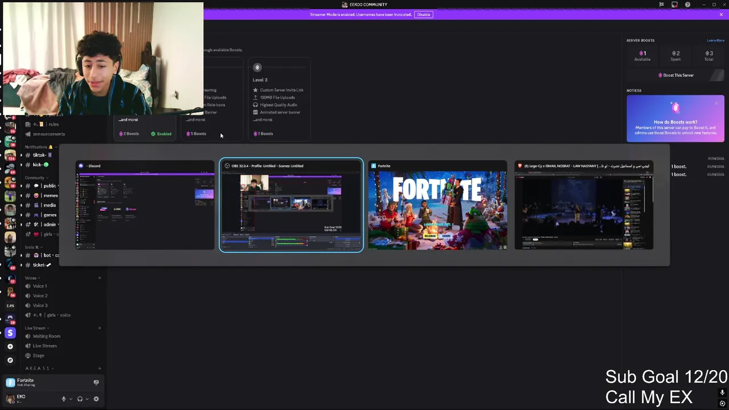Screen dimensions: 729x410
Task: Open the Discord help question mark icon
Action: pyautogui.click(x=687, y=5)
